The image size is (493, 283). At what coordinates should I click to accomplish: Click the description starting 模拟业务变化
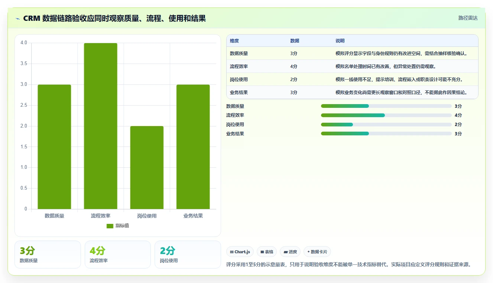(401, 93)
